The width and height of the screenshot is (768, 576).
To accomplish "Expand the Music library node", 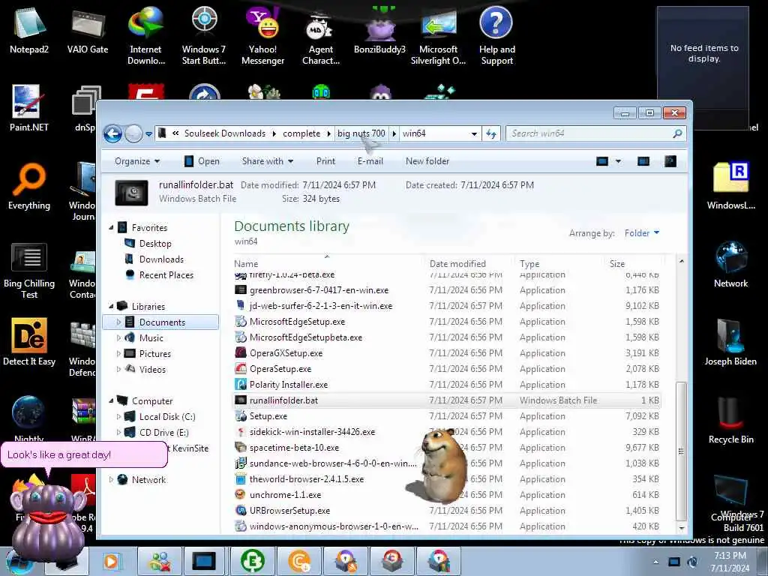I will tap(118, 338).
